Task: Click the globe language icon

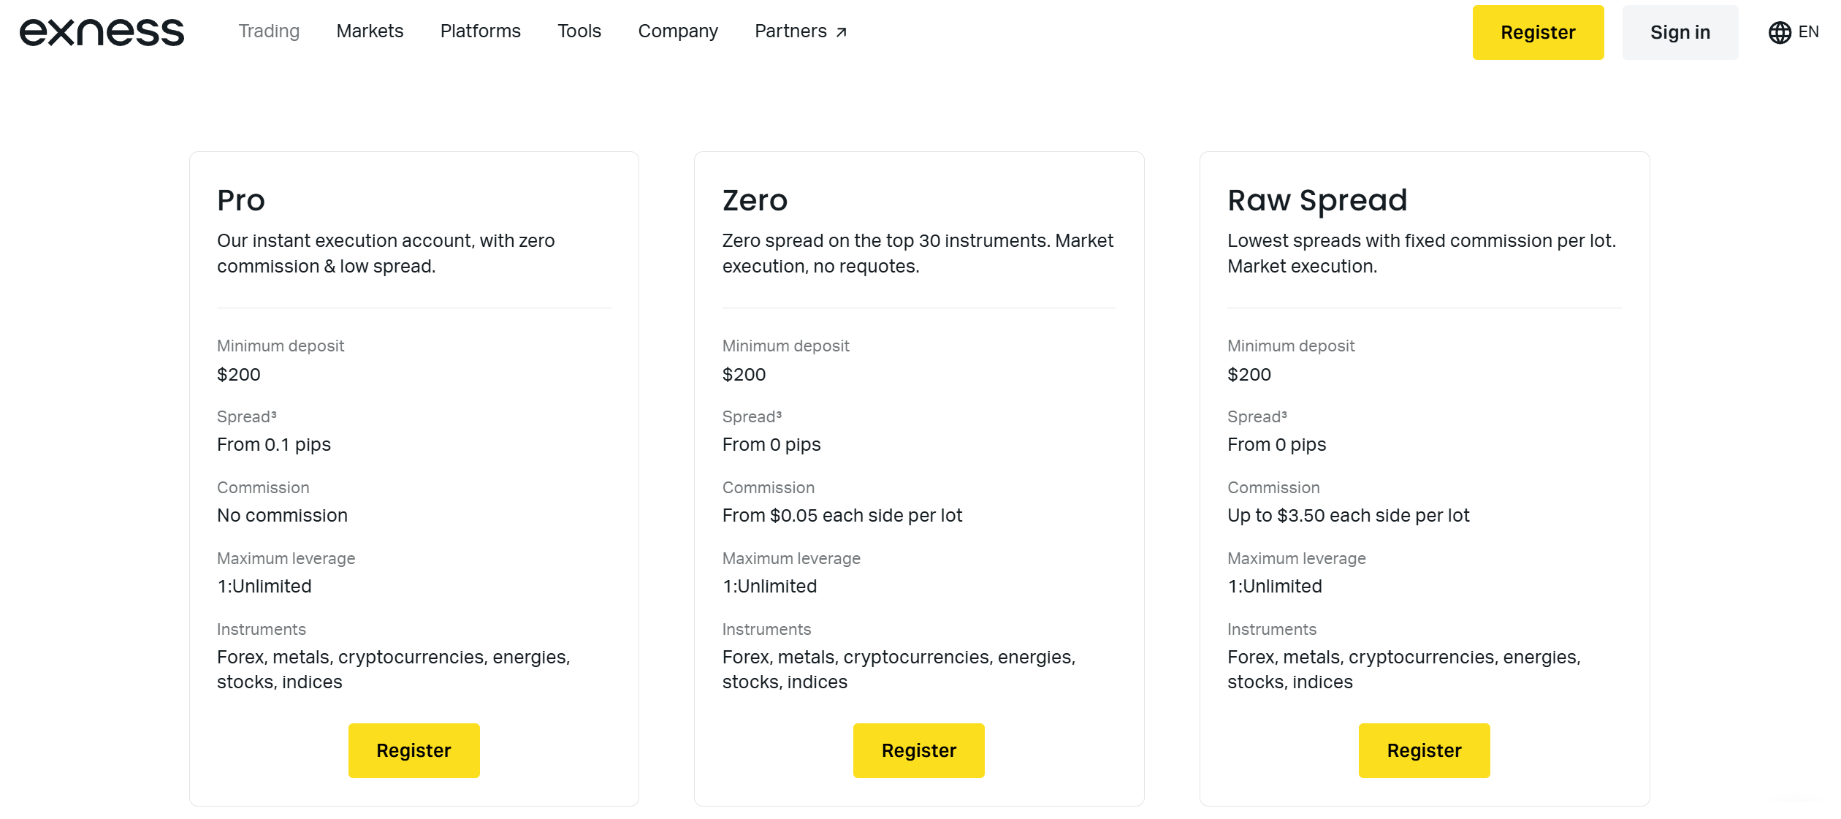Action: [1779, 32]
